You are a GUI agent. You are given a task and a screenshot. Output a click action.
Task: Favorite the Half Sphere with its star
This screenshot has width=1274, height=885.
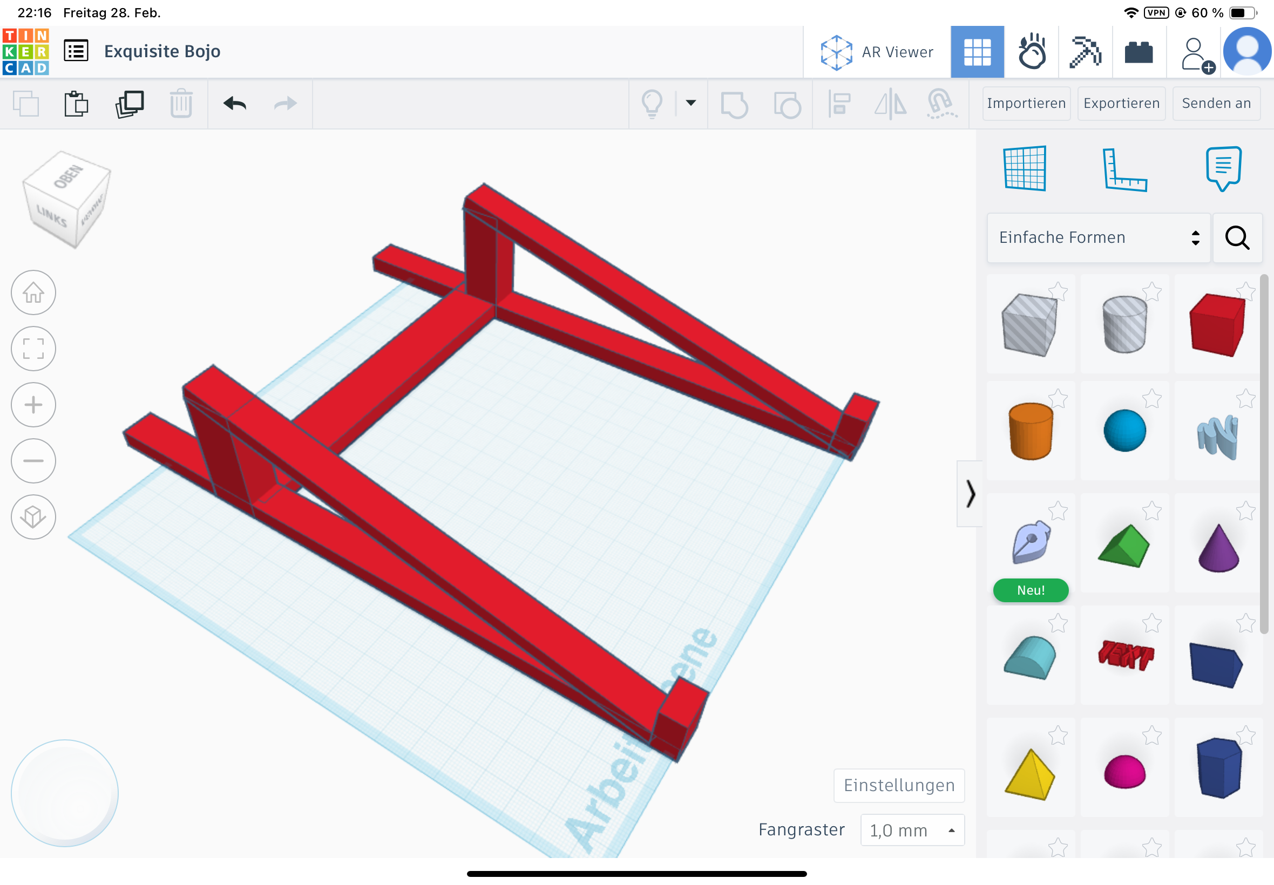pyautogui.click(x=1152, y=736)
